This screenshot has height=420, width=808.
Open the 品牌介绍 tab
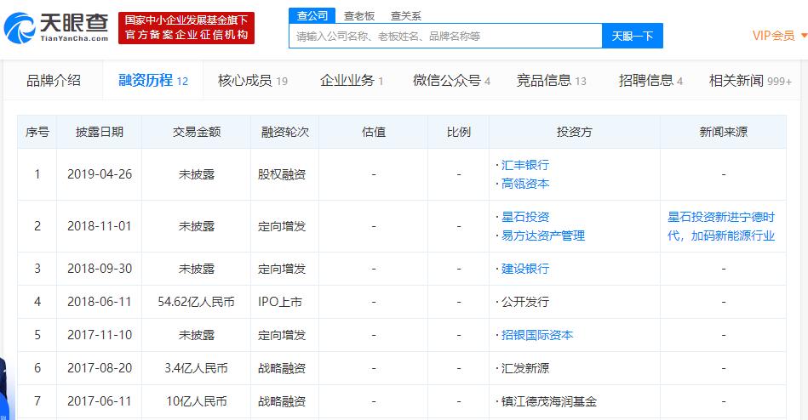(54, 80)
